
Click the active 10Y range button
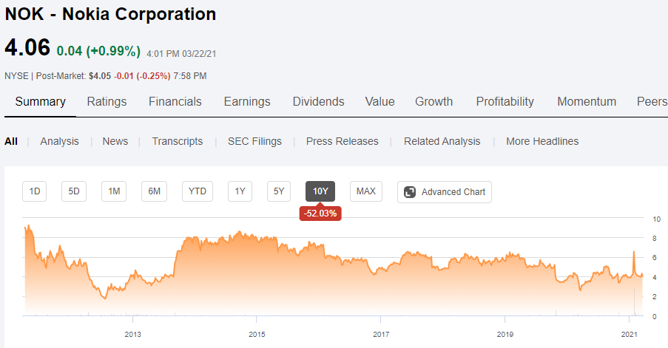(320, 192)
